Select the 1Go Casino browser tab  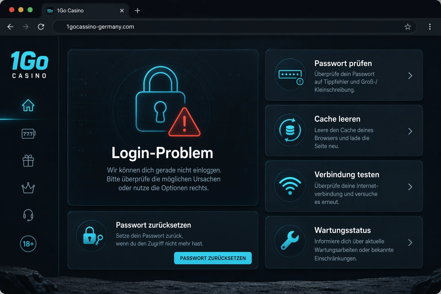tap(86, 11)
